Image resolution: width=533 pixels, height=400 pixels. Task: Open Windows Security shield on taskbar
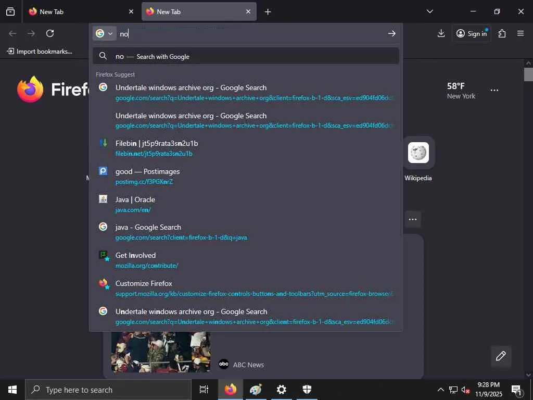pyautogui.click(x=307, y=390)
